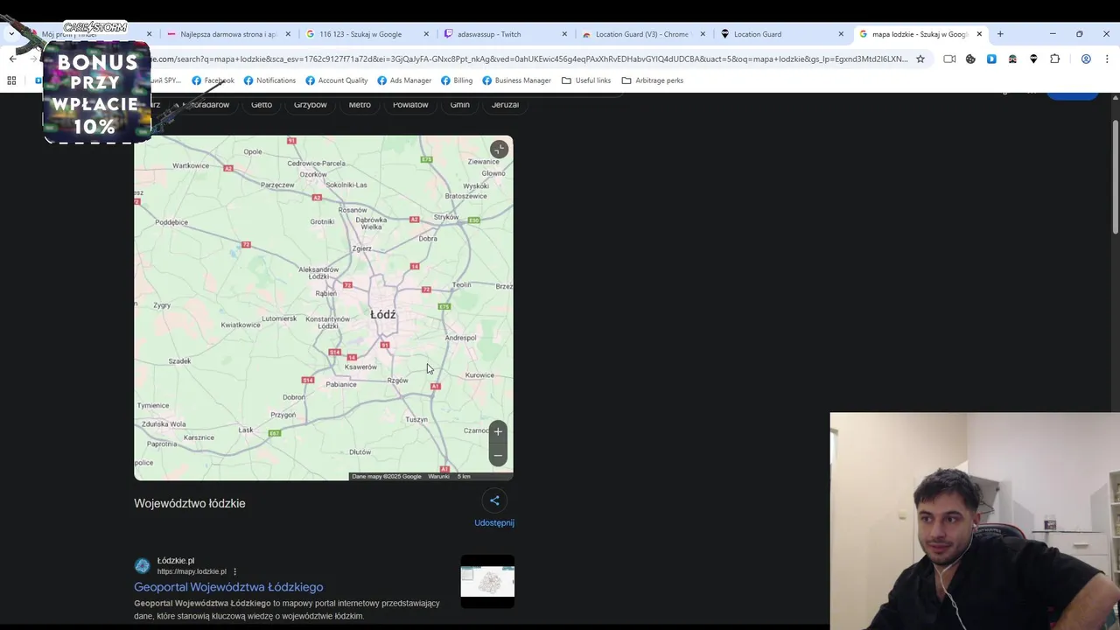The width and height of the screenshot is (1120, 630).
Task: Open the Location Guard extension pin icon
Action: 1033,59
